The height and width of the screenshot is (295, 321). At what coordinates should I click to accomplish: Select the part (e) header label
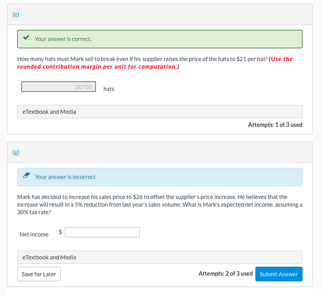click(16, 15)
